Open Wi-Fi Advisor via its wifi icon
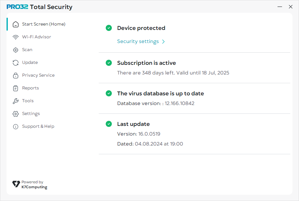 16,37
